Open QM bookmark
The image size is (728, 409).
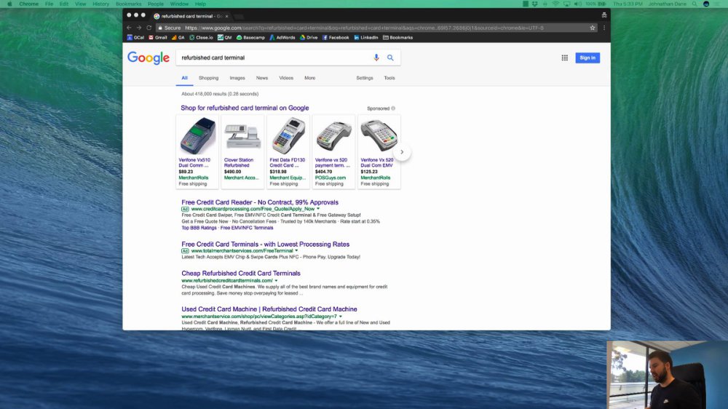tap(225, 38)
